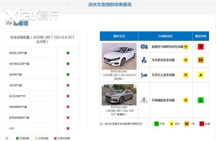This screenshot has width=216, height=141.
Task: Click 测试车型指数结果查询 page title
Action: (110, 4)
